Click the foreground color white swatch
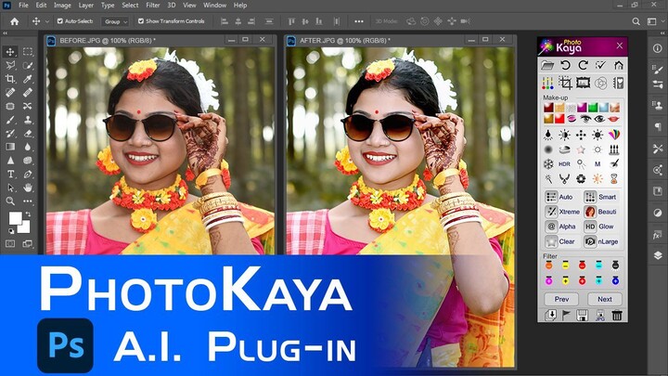The image size is (668, 376). [x=15, y=218]
